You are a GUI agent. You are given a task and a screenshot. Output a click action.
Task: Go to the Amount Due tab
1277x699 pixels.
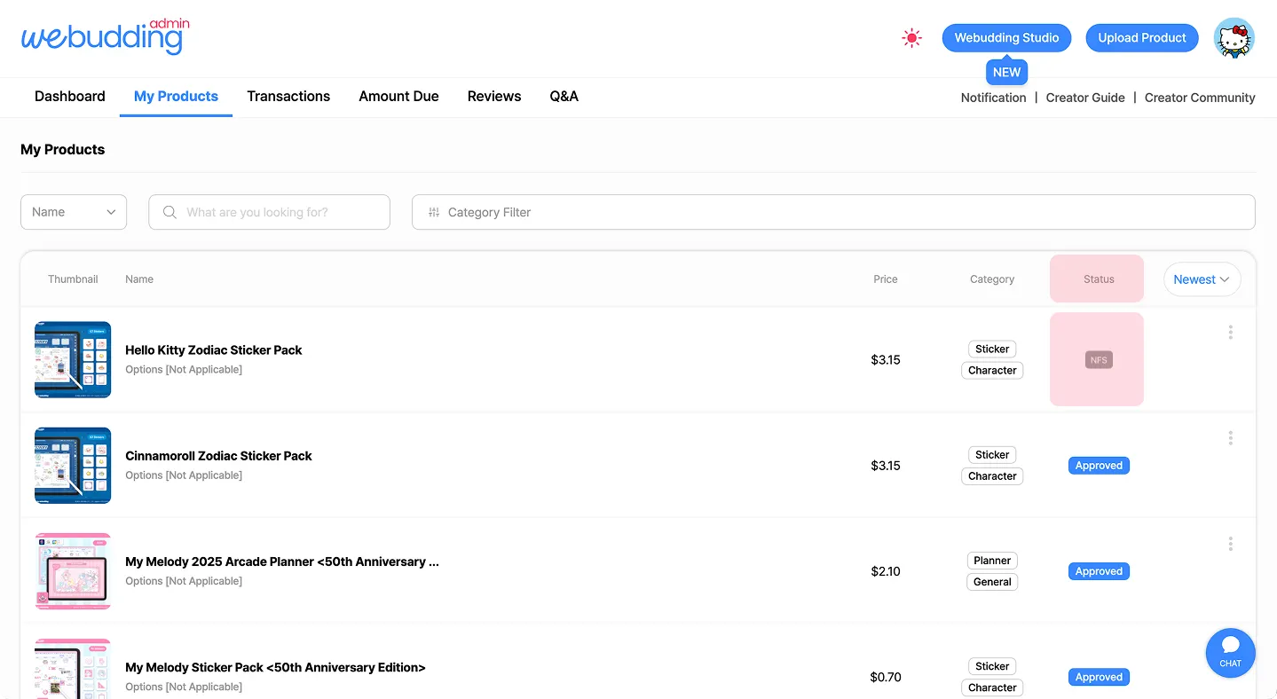tap(398, 96)
